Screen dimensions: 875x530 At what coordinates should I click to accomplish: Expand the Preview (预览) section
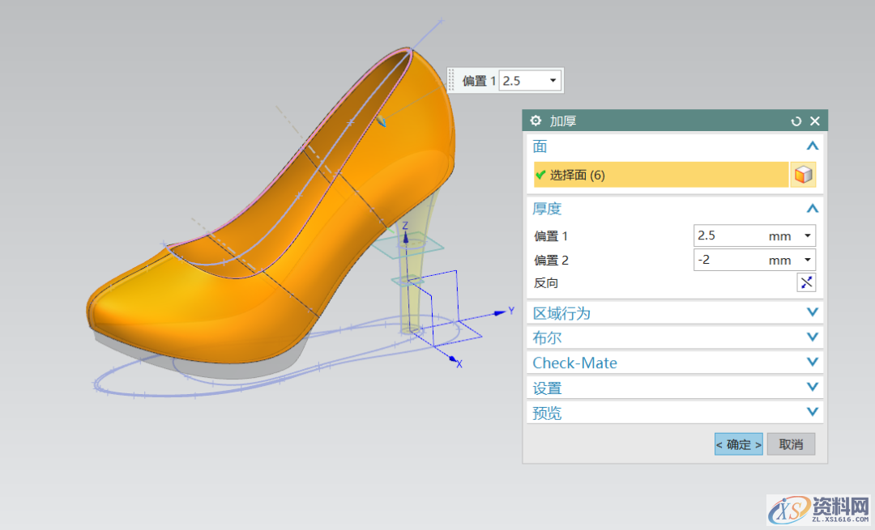[x=813, y=413]
